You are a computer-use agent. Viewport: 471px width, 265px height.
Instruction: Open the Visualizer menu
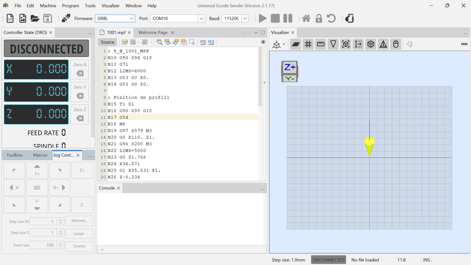click(110, 6)
